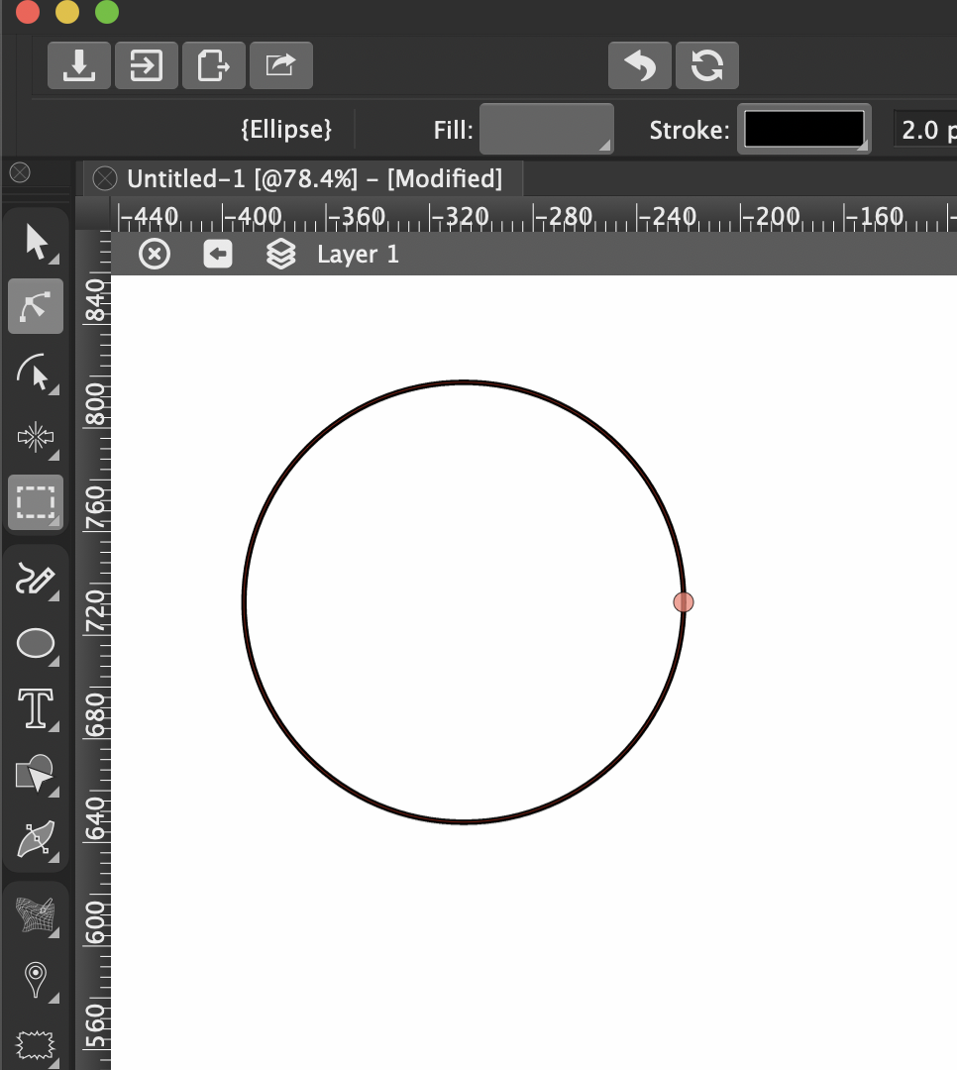Click the Redo circular arrows button
The height and width of the screenshot is (1070, 957).
[706, 66]
